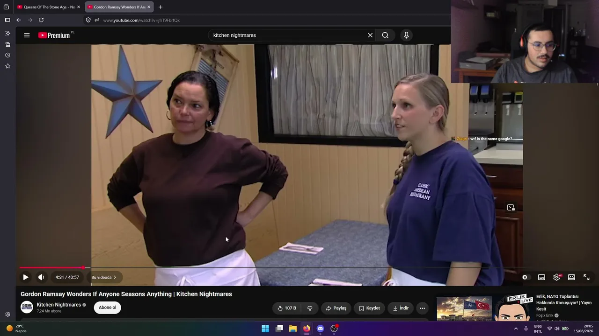Open browsing history from the sidebar
The image size is (599, 336).
click(7, 55)
